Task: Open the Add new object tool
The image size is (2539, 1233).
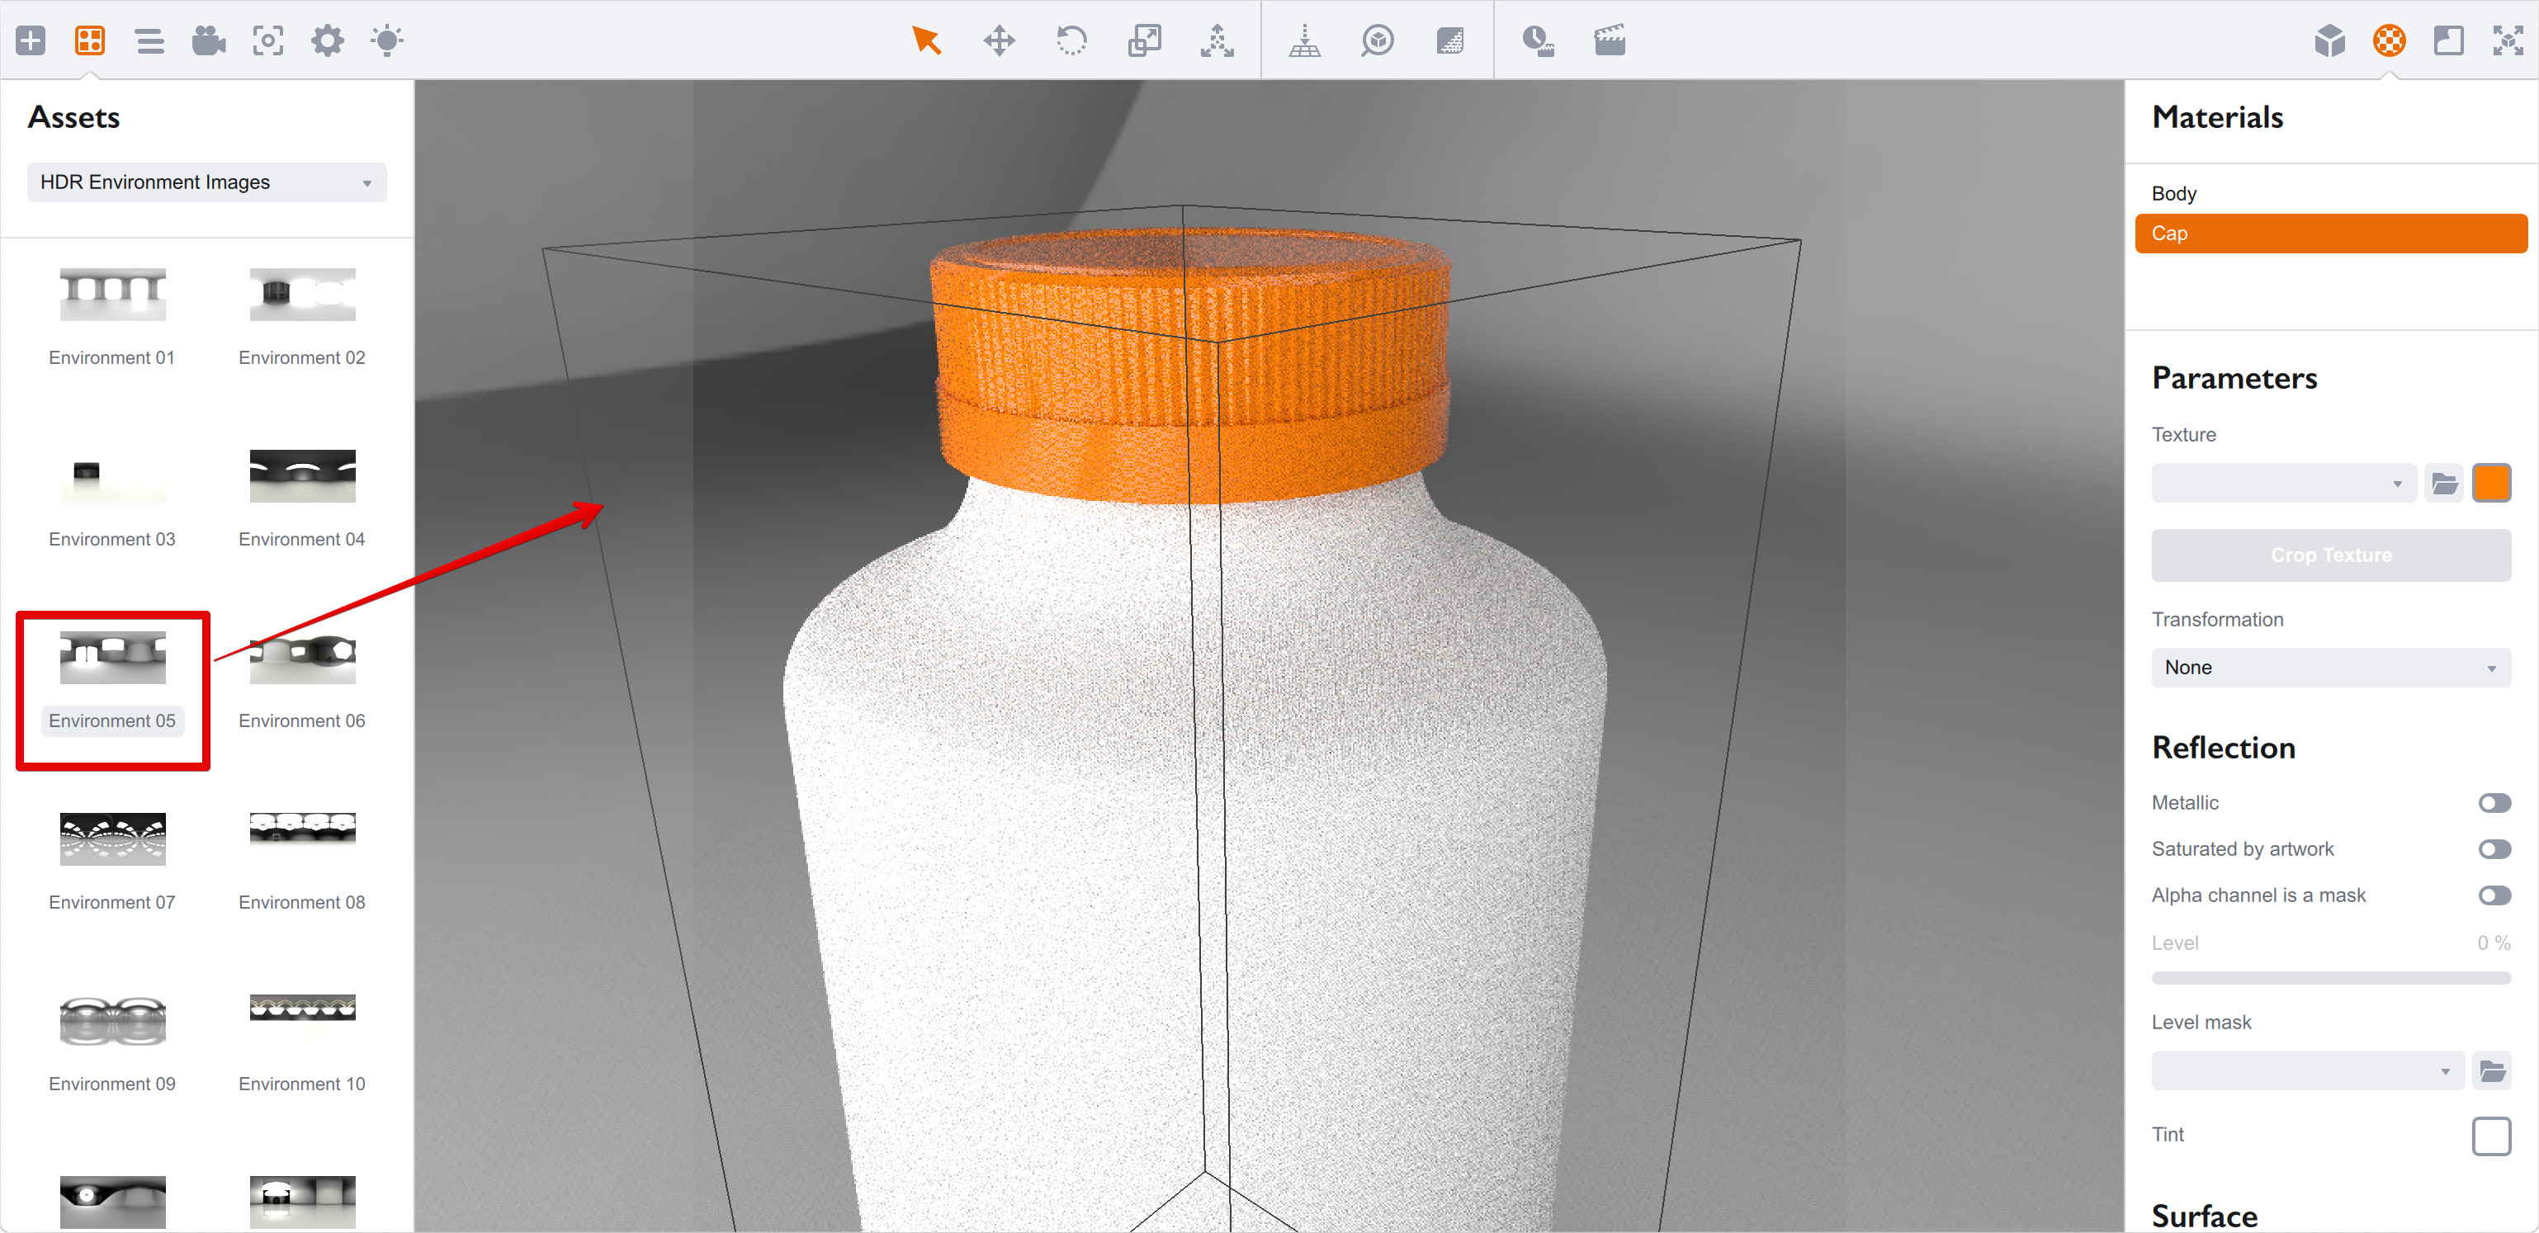Action: (x=31, y=40)
